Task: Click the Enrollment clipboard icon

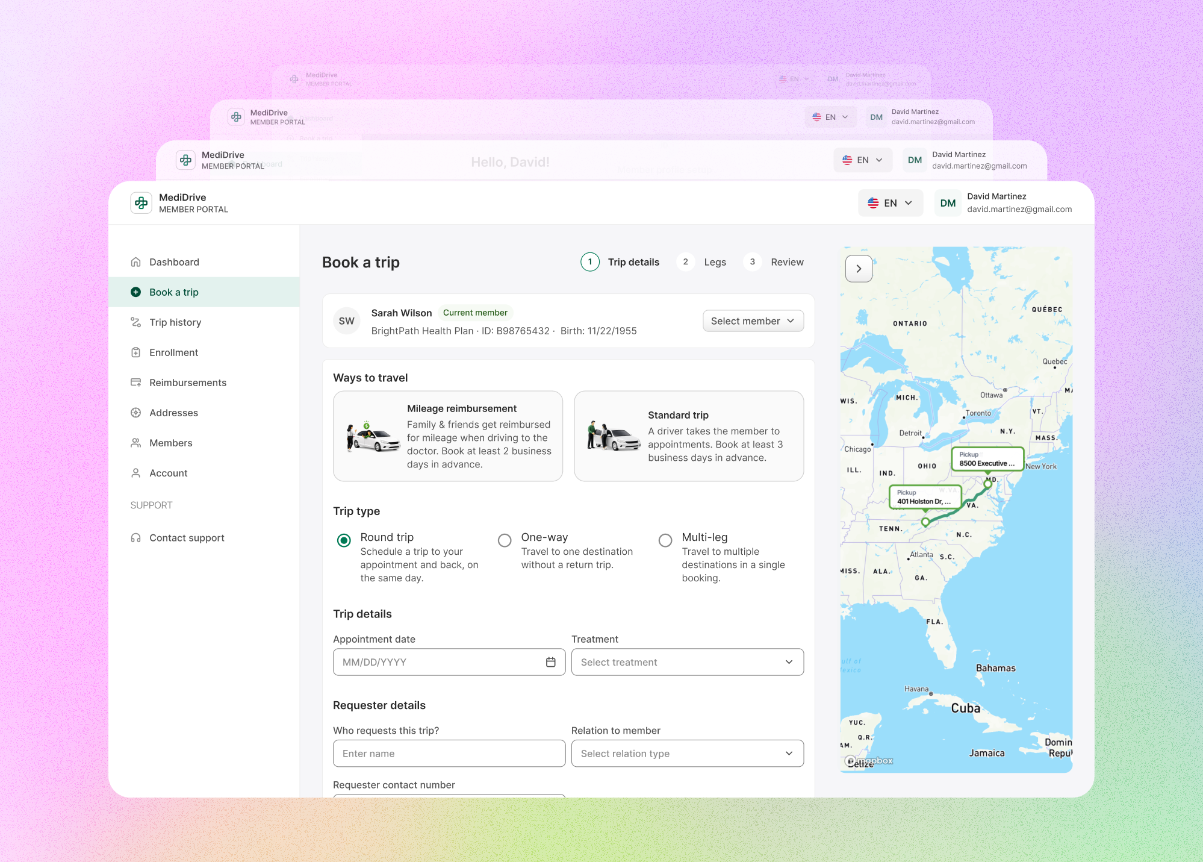Action: pos(136,352)
